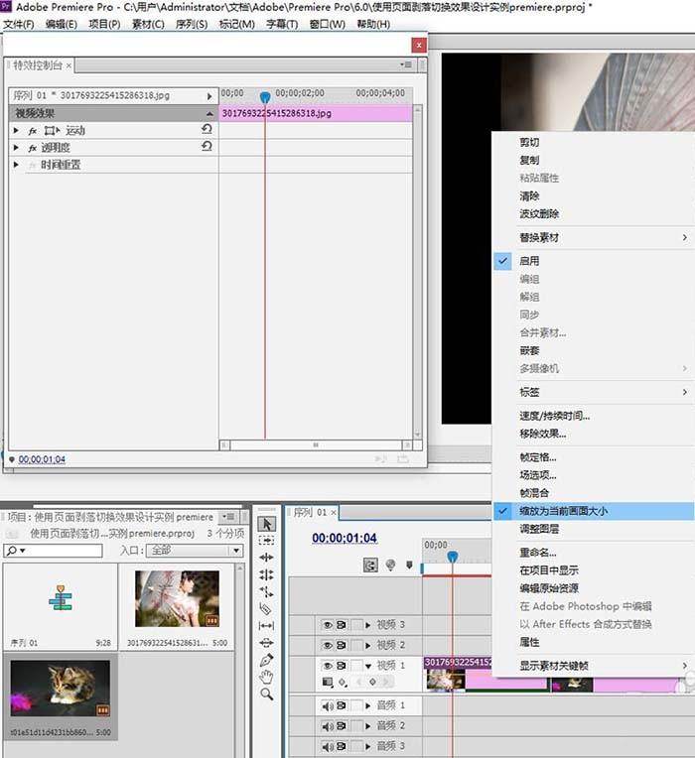Image resolution: width=695 pixels, height=758 pixels.
Task: Open the 入口 dropdown in project panel
Action: (x=195, y=550)
